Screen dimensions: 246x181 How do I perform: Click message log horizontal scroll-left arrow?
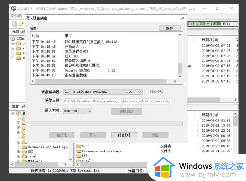(x=33, y=81)
